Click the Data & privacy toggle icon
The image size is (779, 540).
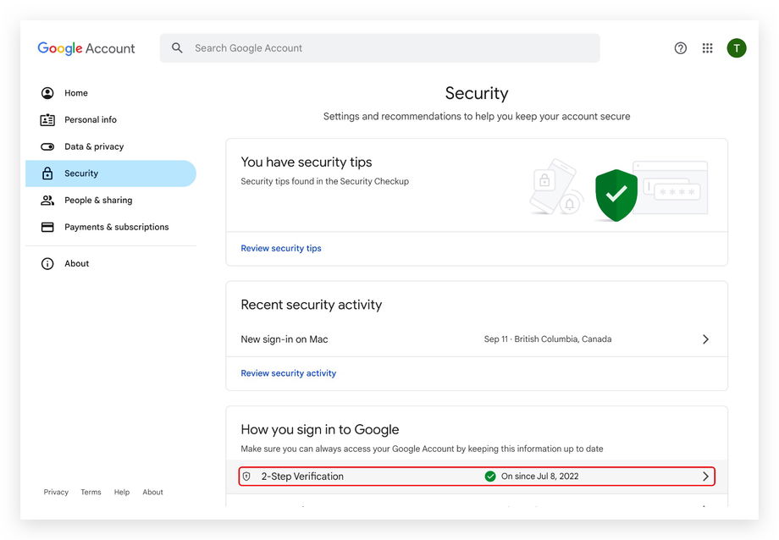point(47,146)
